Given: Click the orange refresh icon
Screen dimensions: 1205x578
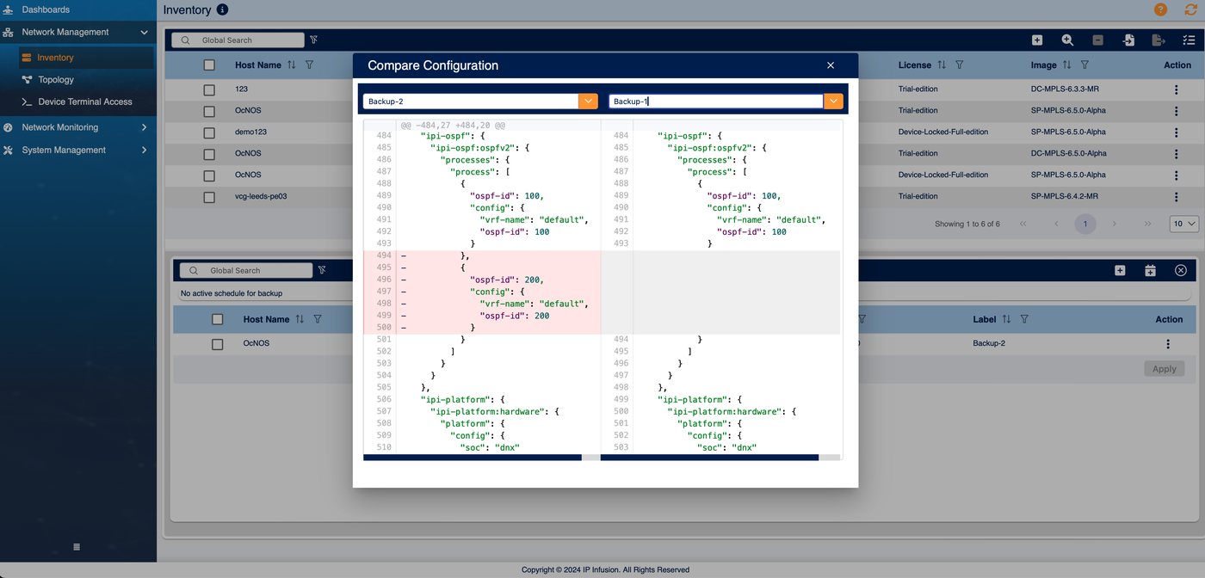Looking at the screenshot, I should coord(1191,9).
